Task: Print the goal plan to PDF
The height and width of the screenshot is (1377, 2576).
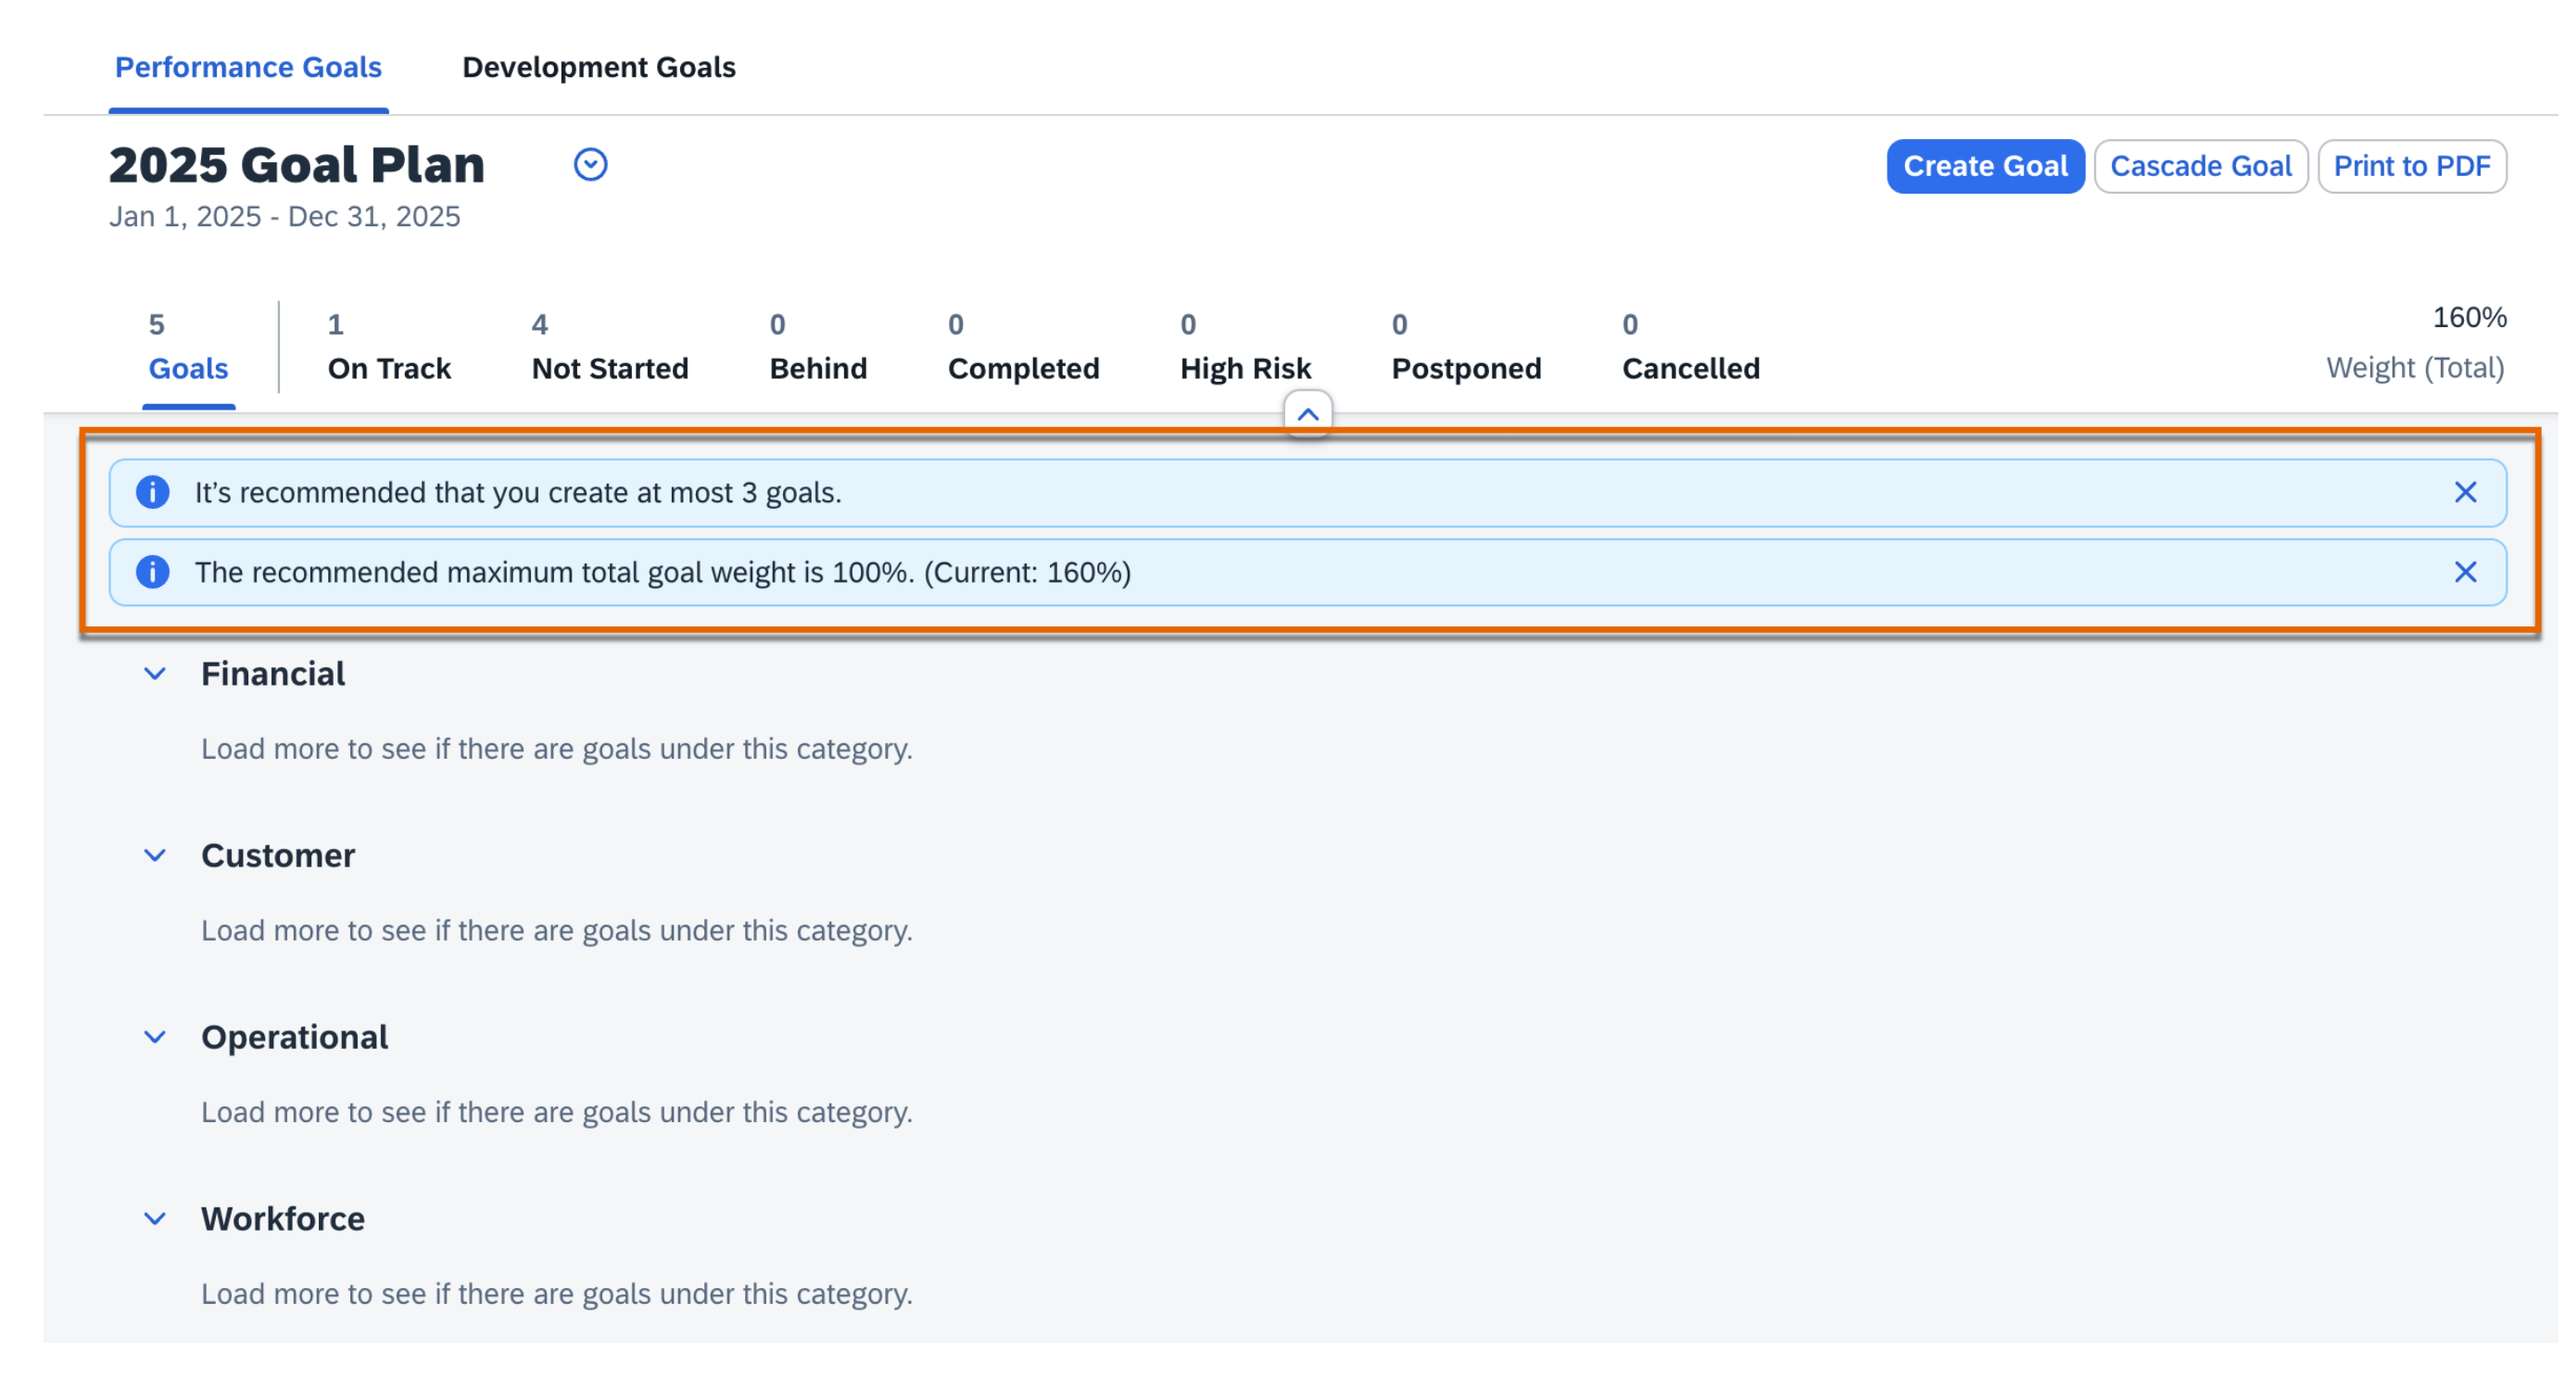Action: tap(2413, 165)
